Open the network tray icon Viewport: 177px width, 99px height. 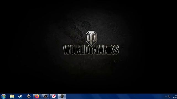coord(169,97)
